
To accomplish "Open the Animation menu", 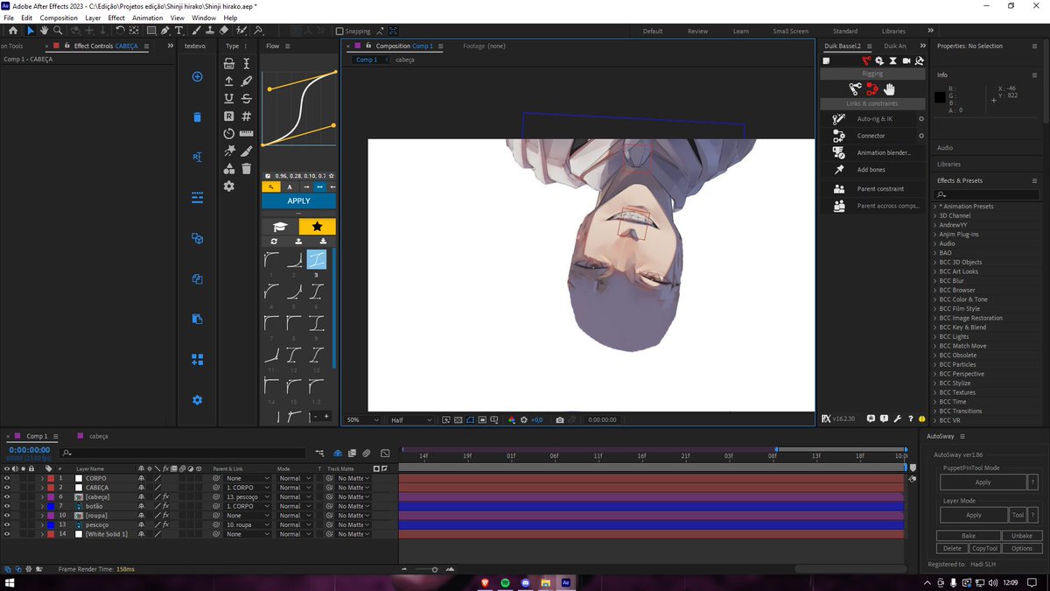I will (147, 18).
